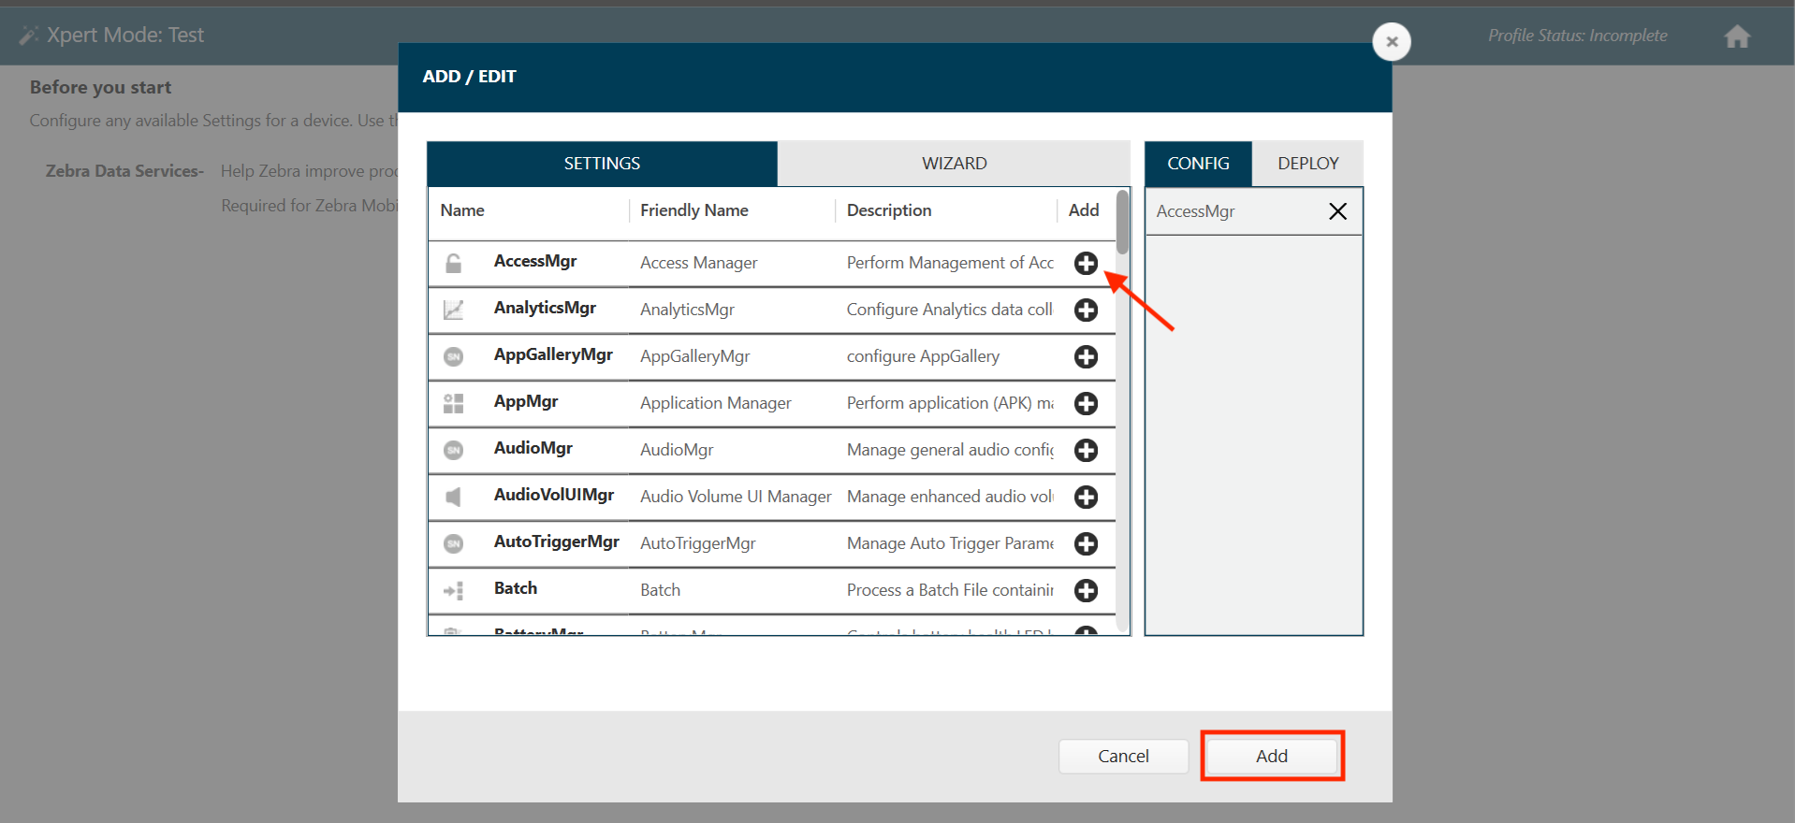Add AccessMgr using its plus icon
Viewport: 1795px width, 823px height.
point(1086,264)
